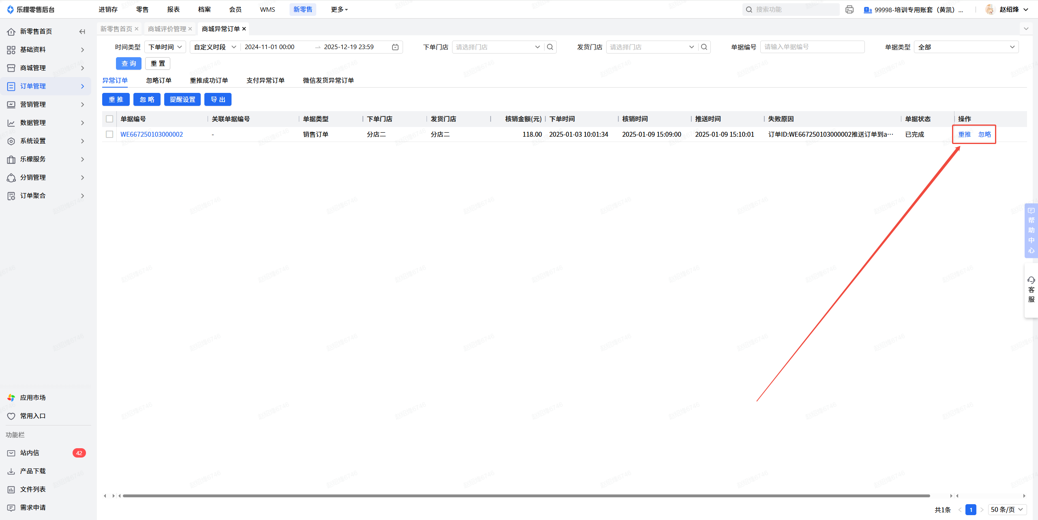The image size is (1038, 520).
Task: Click the blue 查询 button
Action: [x=129, y=63]
